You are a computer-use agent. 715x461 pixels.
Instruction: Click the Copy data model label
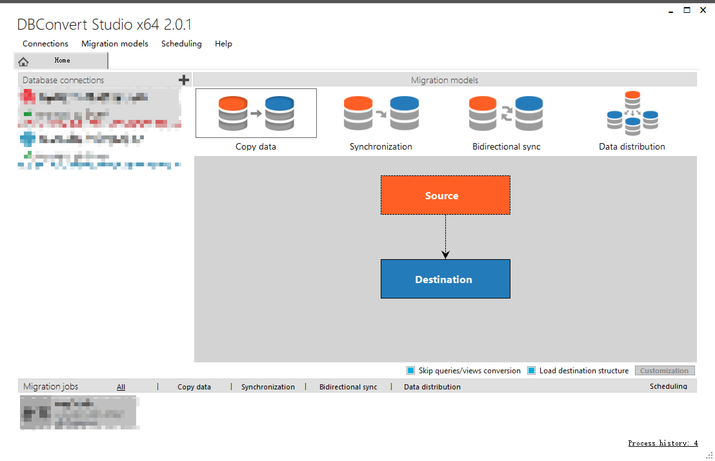(x=256, y=147)
